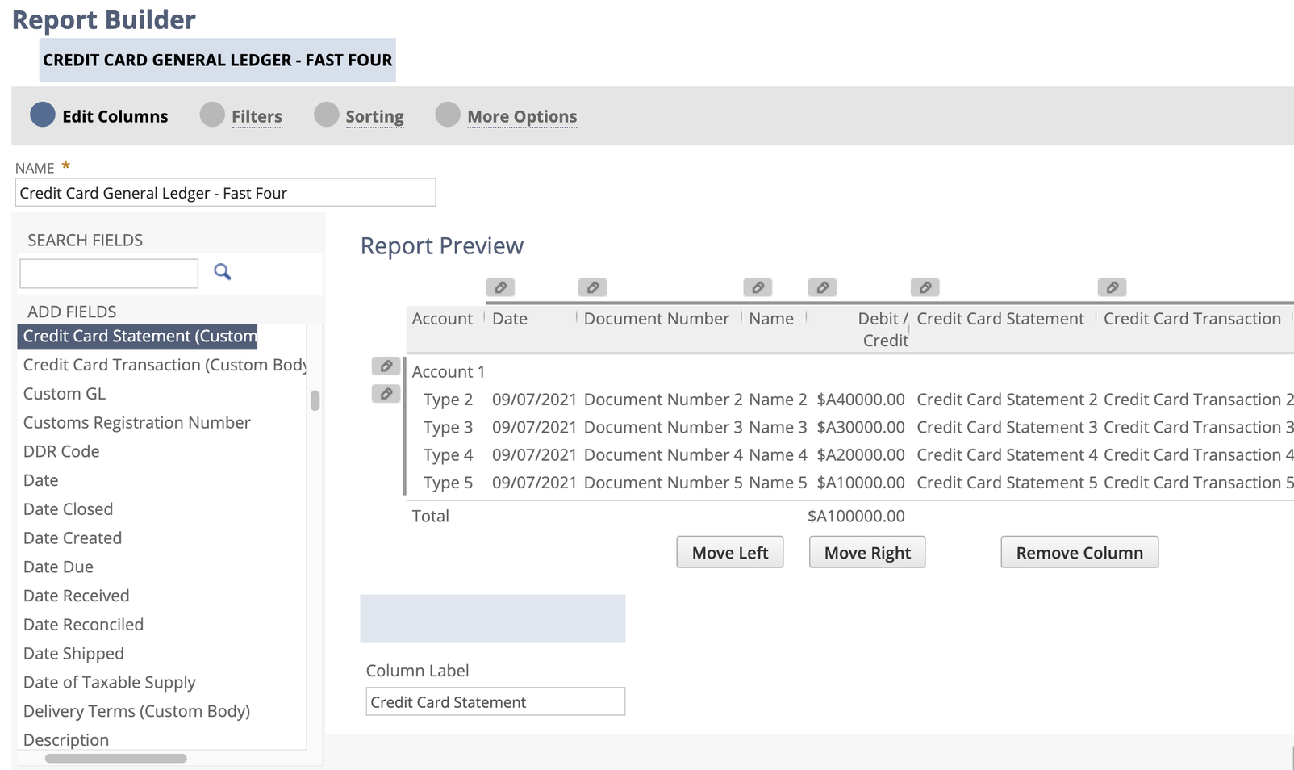Select the Date Created field
Viewport: 1294px width, 770px height.
click(x=73, y=538)
